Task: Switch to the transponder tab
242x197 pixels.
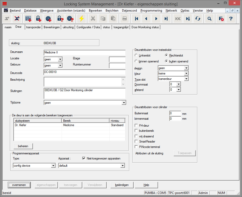Action: [33, 27]
